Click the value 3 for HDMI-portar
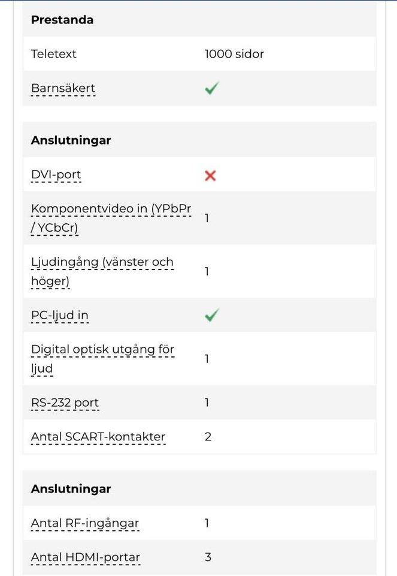The image size is (397, 576). [x=208, y=557]
